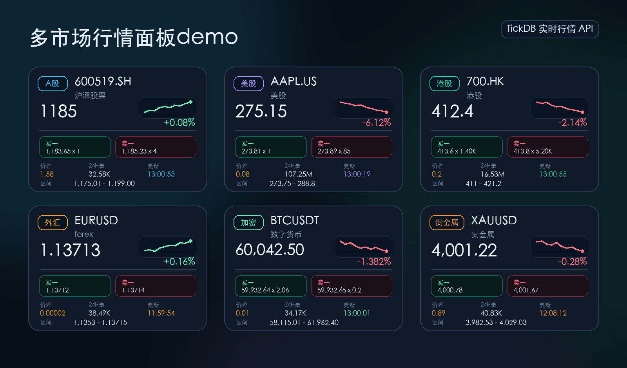This screenshot has height=368, width=627.
Task: Click the 买一 59,932.64 x 2.06 bid box
Action: (x=271, y=286)
